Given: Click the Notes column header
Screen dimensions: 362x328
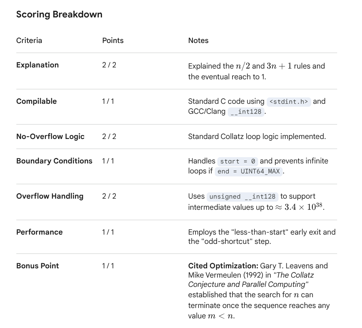Looking at the screenshot, I should point(198,40).
